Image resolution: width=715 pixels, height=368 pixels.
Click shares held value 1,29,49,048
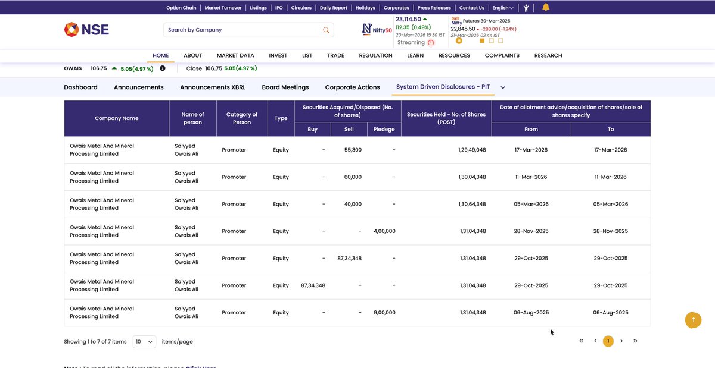(x=472, y=150)
